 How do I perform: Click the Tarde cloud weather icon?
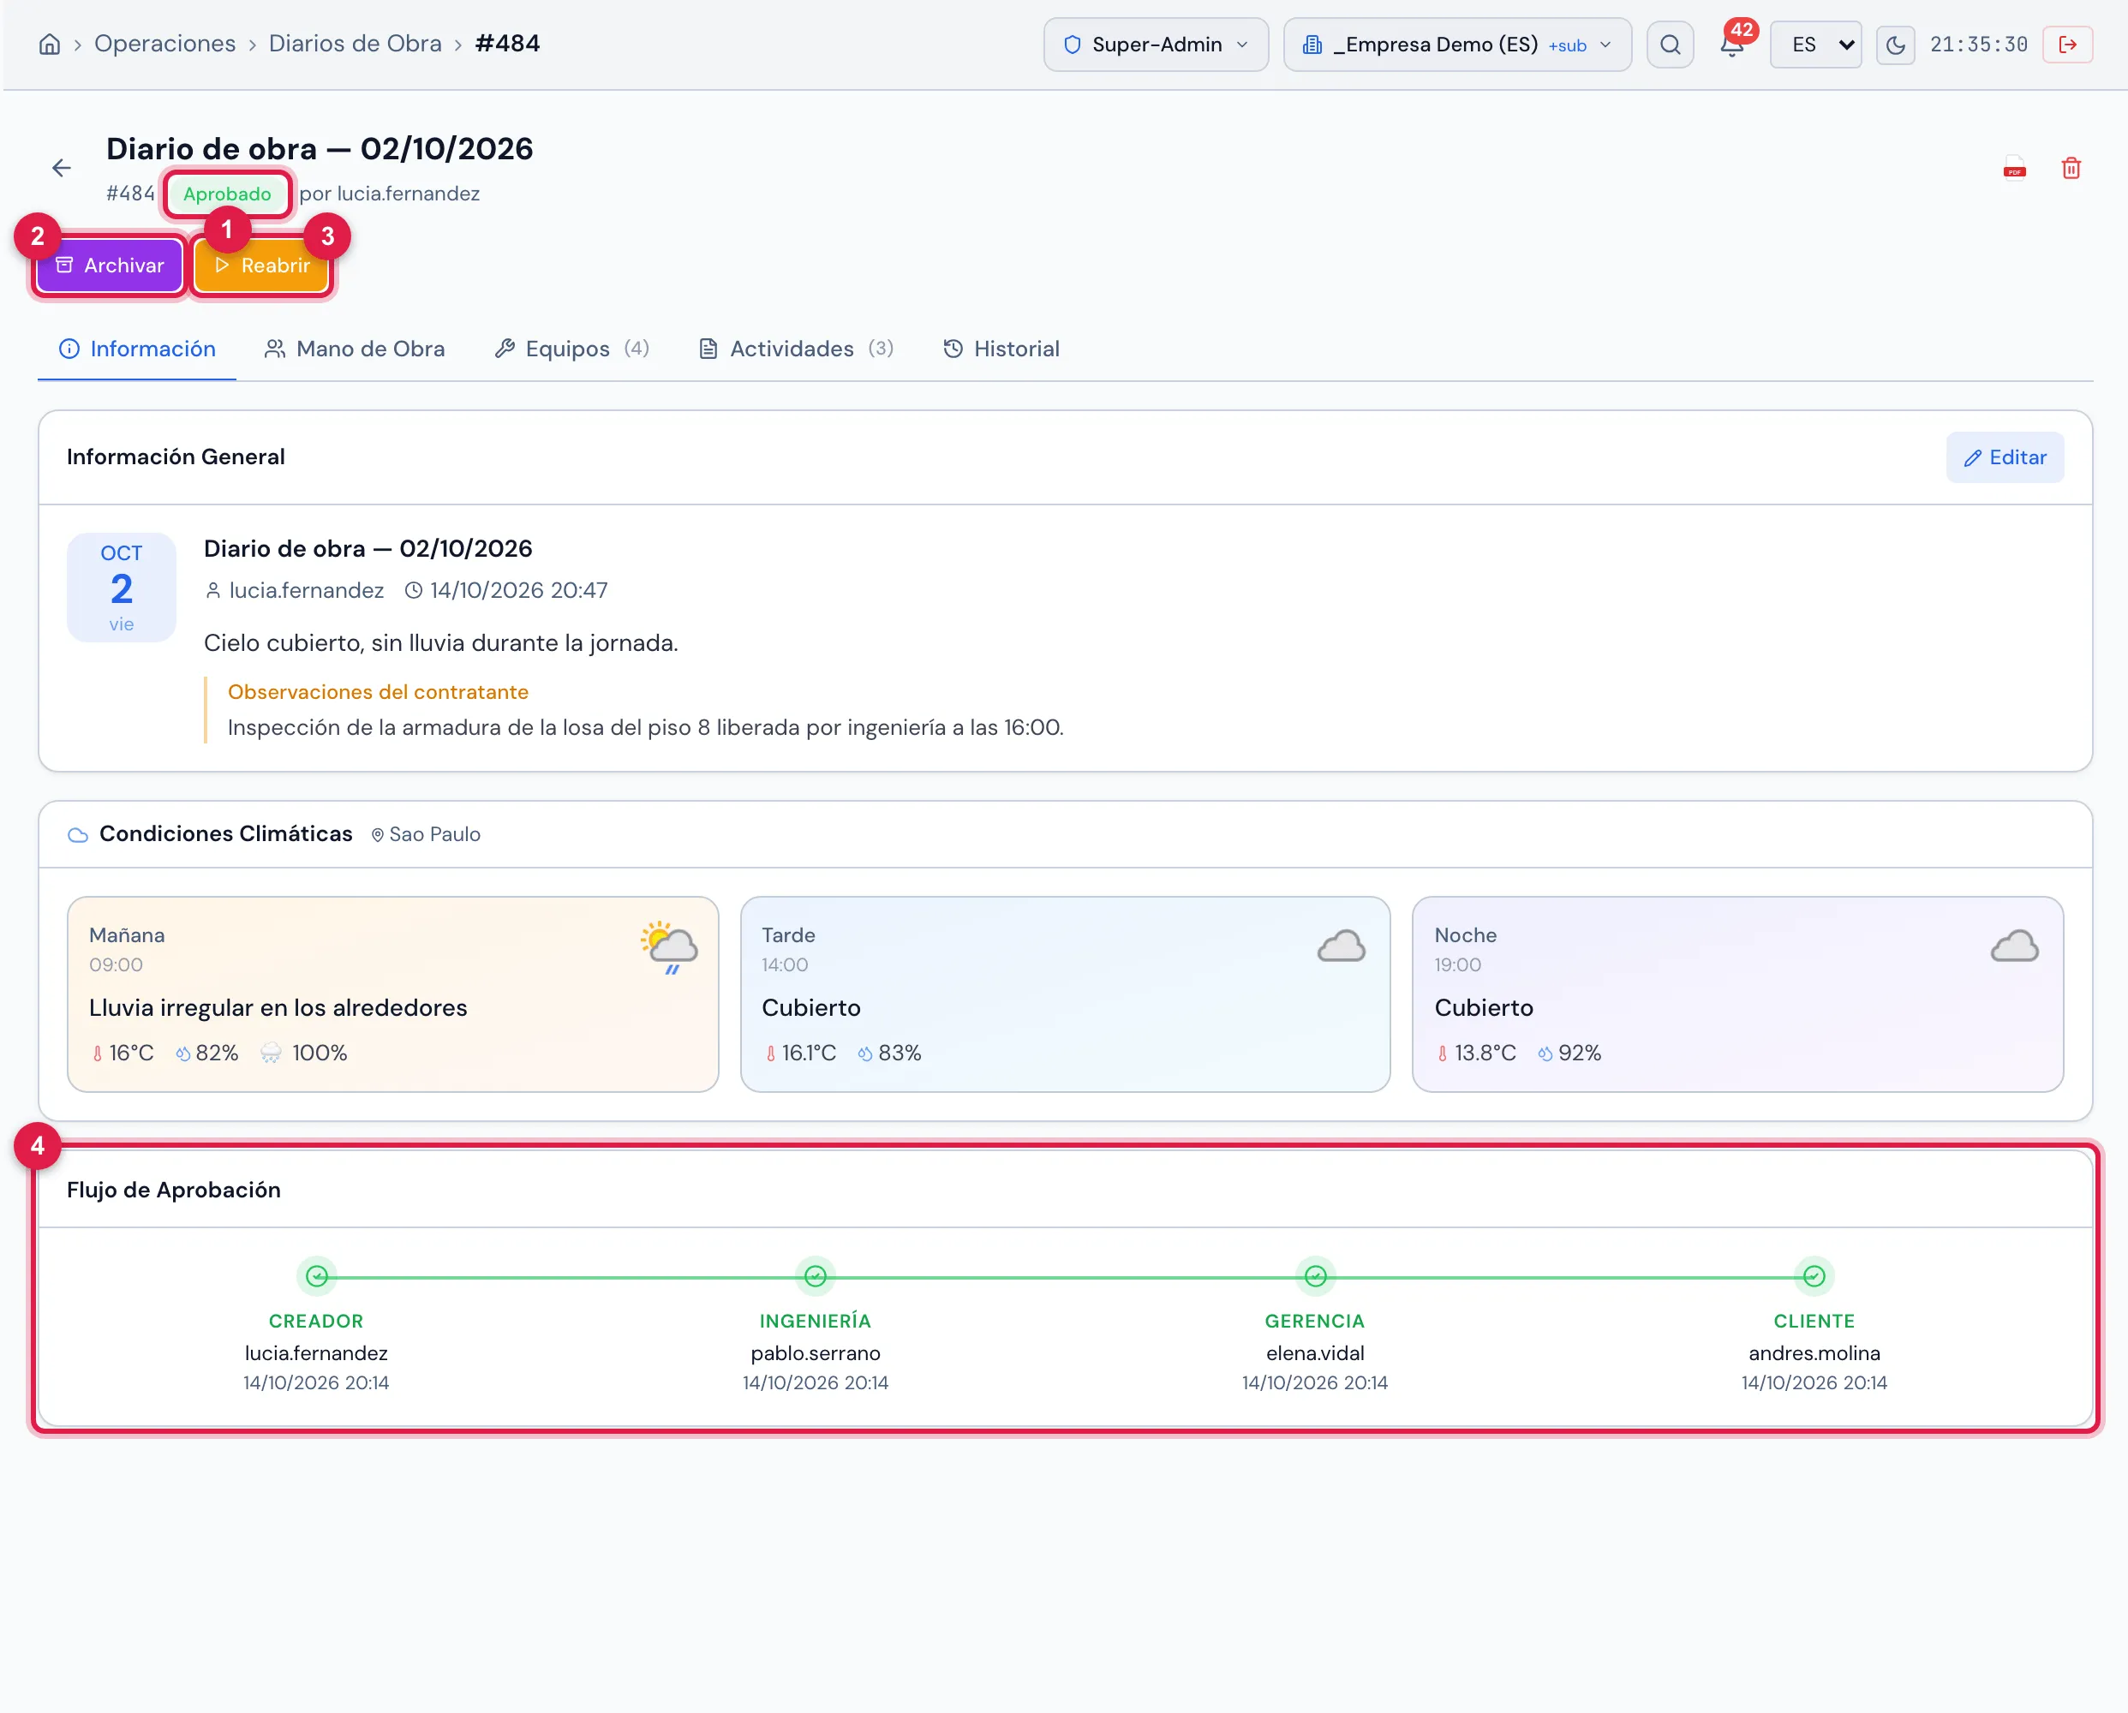(1342, 946)
